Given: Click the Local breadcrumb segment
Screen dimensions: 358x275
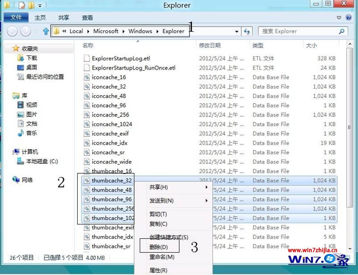Looking at the screenshot, I should click(x=76, y=31).
